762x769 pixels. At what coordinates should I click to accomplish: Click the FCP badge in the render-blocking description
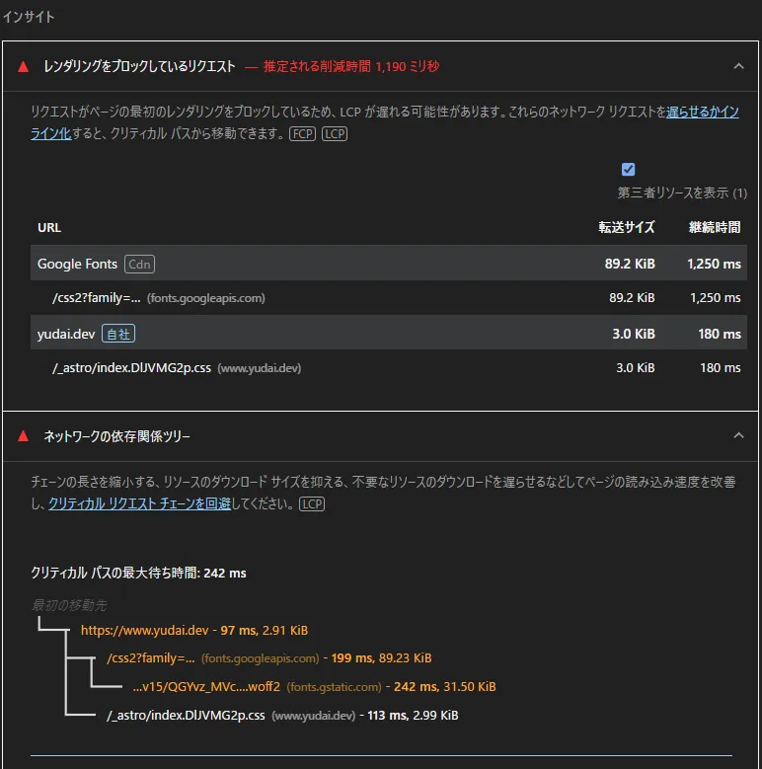click(x=303, y=133)
